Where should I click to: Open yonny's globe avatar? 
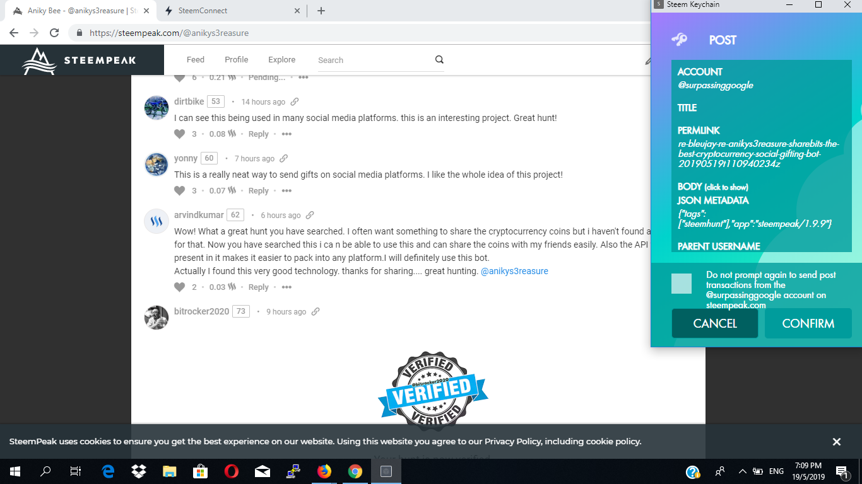coord(156,164)
